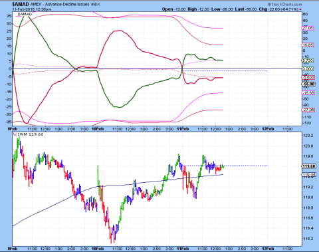Click the 60 label on upper right axis
The image size is (319, 252).
(x=305, y=14)
